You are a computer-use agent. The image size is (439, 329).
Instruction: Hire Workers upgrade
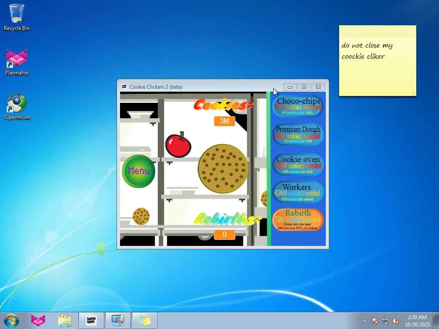coord(298,192)
